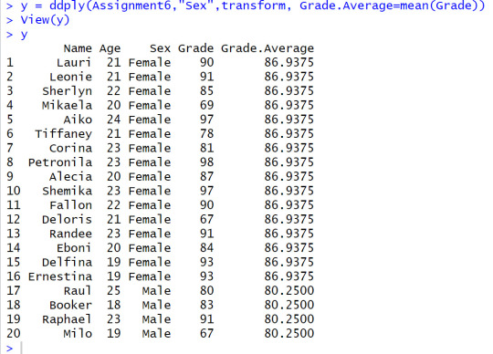Select the name Mikaela
493x354 pixels.
click(67, 105)
